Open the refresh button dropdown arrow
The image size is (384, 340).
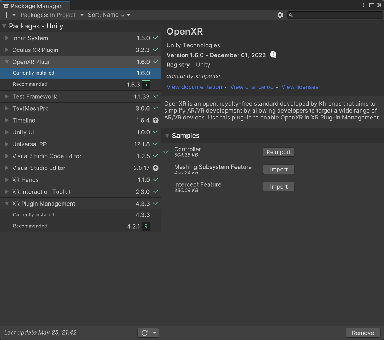(154, 333)
